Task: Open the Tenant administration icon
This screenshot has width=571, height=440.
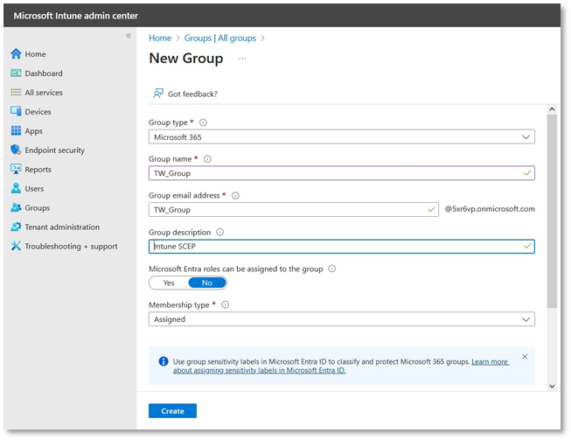Action: click(16, 227)
